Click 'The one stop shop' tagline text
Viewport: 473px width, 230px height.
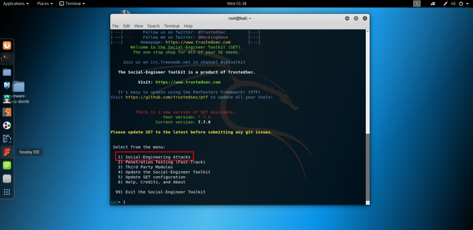tap(187, 52)
